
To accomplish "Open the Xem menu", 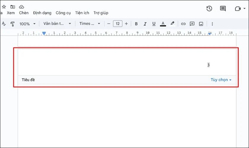I will pyautogui.click(x=11, y=13).
